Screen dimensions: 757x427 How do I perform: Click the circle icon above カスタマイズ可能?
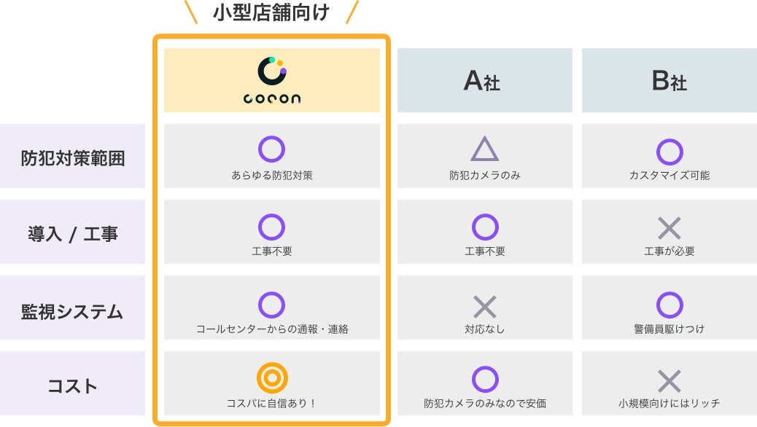click(669, 152)
